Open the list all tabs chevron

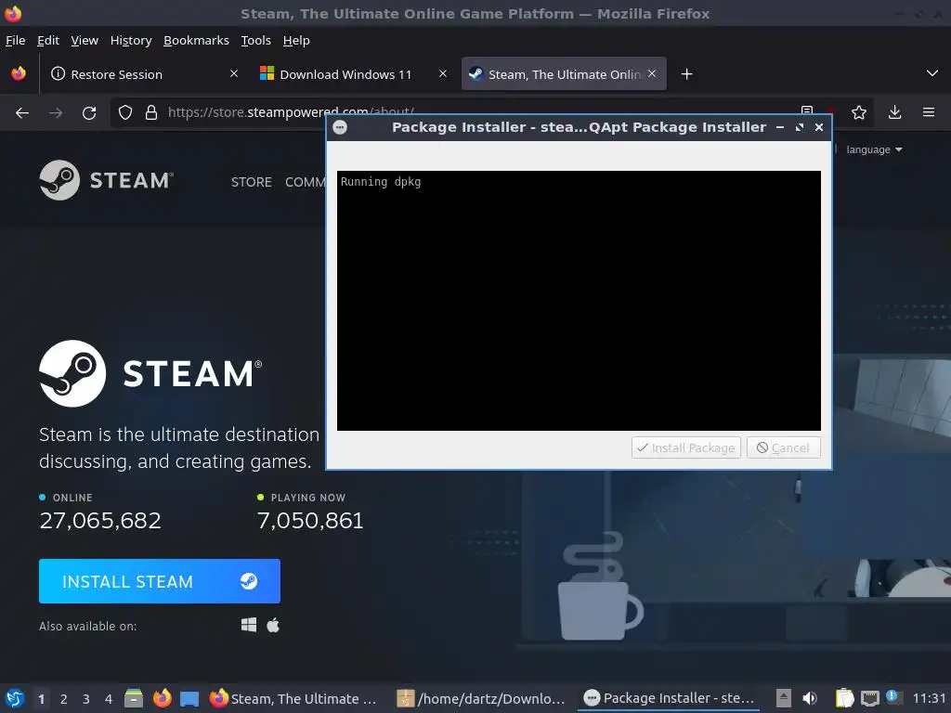pos(932,73)
